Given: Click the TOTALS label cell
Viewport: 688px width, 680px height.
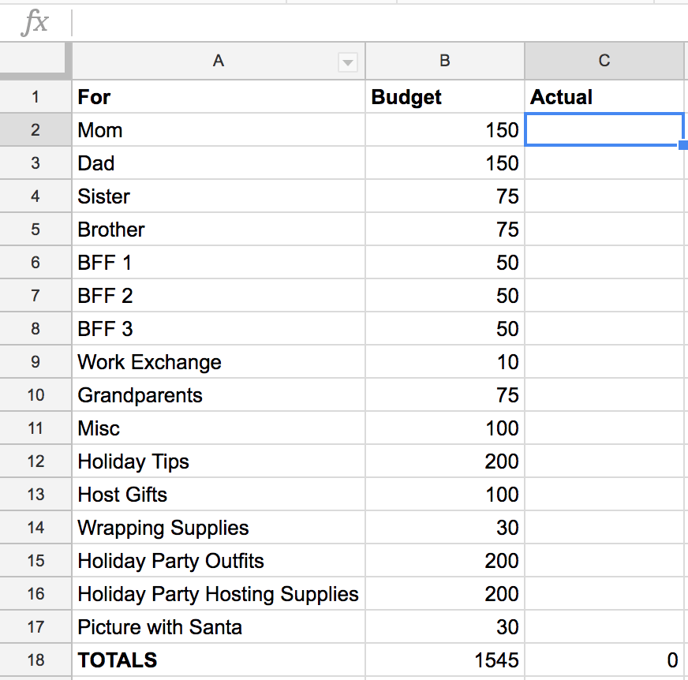Looking at the screenshot, I should coord(219,659).
